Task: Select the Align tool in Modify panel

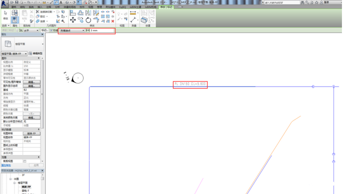Action: (73, 13)
